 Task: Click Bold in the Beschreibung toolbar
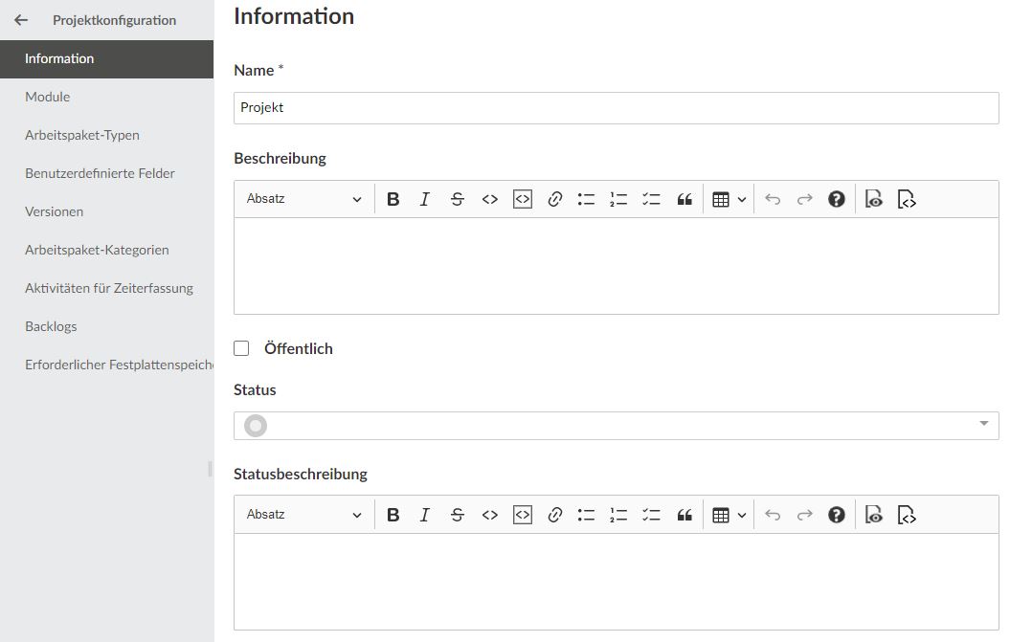393,199
